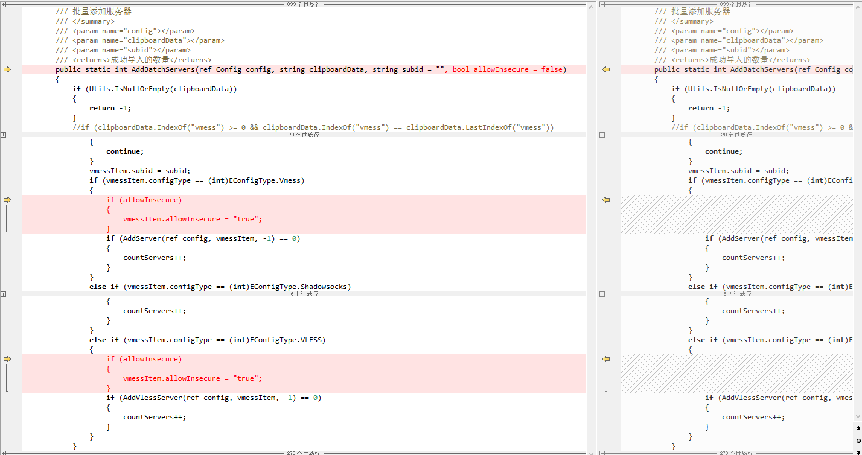Expand the 16 hidden lines in right pane

pos(602,294)
